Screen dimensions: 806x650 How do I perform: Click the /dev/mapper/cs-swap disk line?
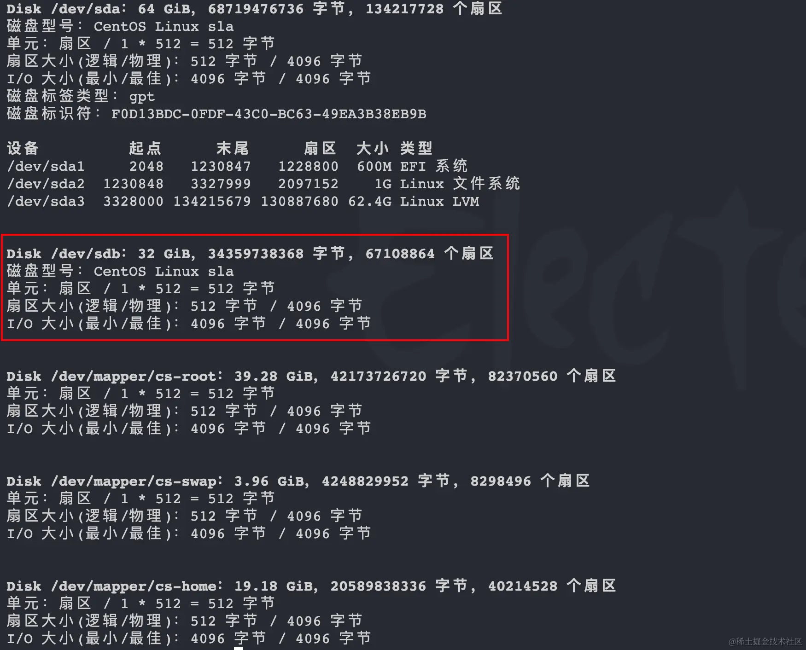298,481
